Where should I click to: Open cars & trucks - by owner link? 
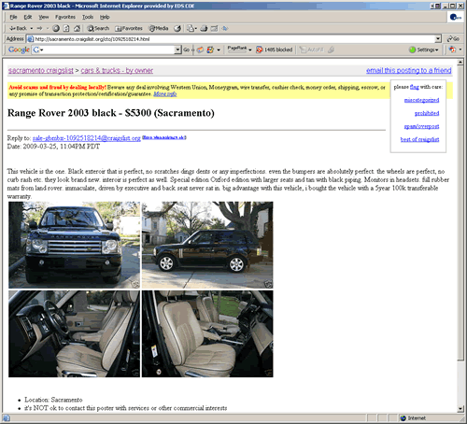(x=117, y=70)
